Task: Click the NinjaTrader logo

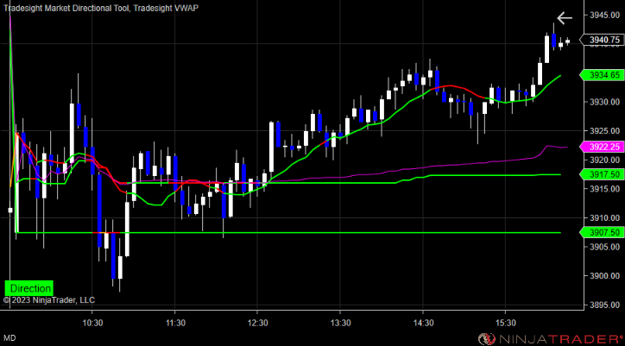Action: pos(551,339)
